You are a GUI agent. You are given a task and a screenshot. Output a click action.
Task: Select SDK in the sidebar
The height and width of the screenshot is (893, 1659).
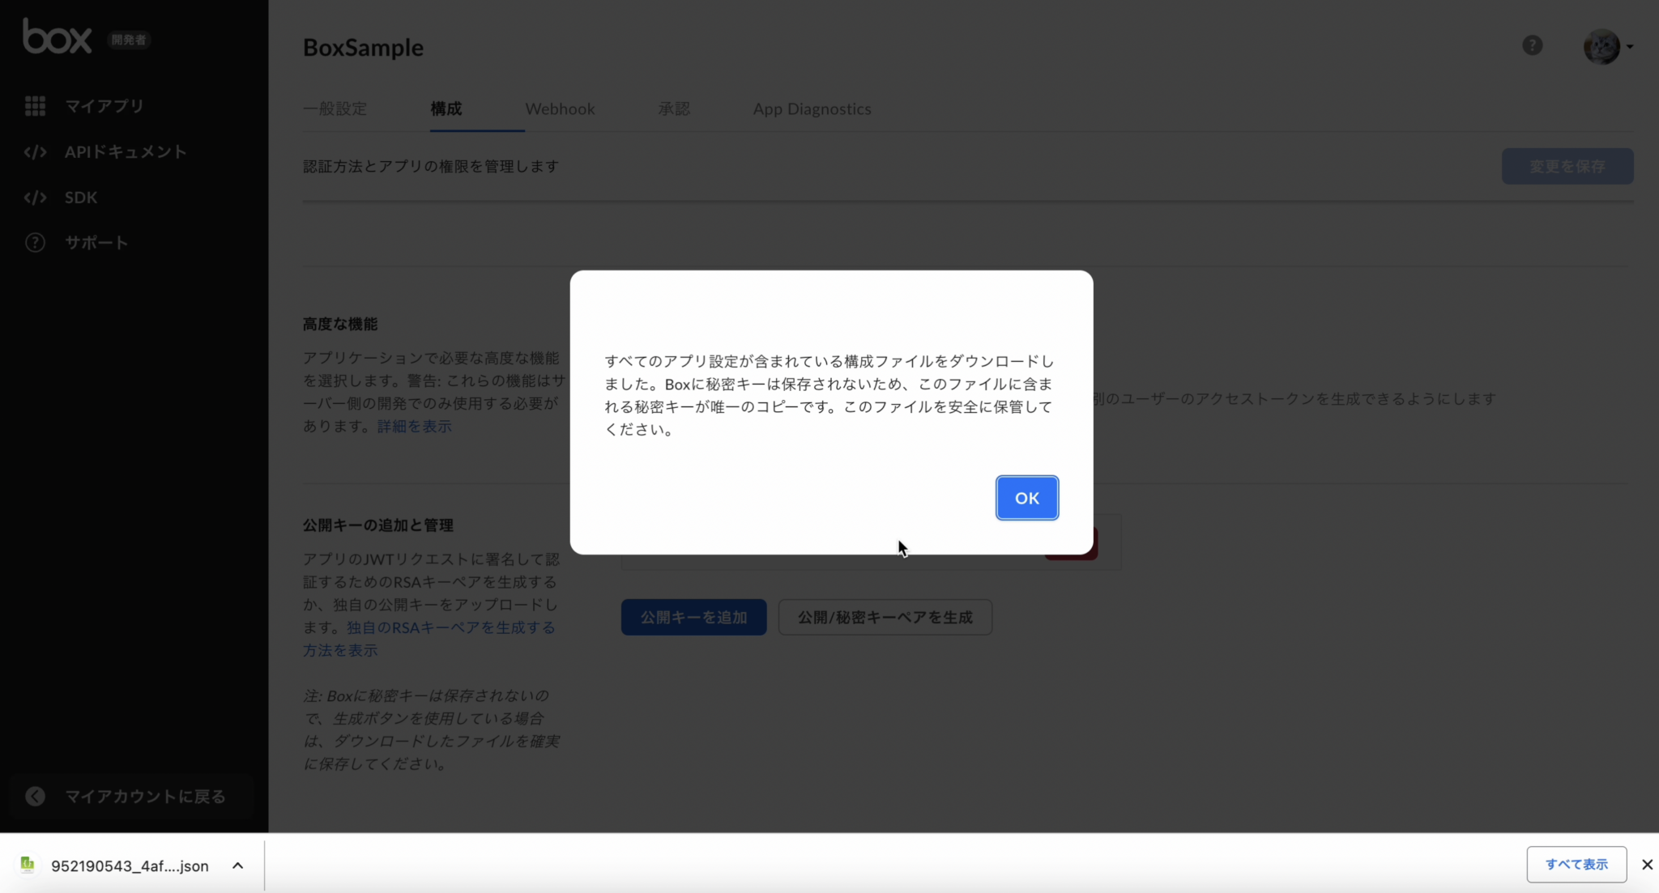point(79,197)
